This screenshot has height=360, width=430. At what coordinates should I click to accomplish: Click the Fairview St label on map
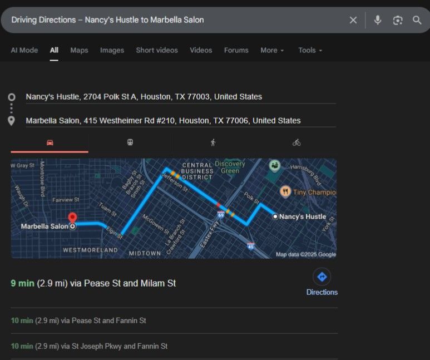click(x=66, y=200)
